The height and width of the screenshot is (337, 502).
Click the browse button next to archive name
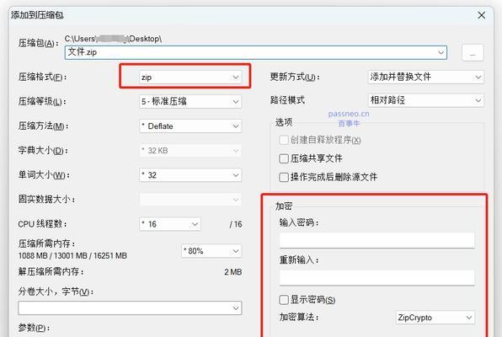click(473, 53)
